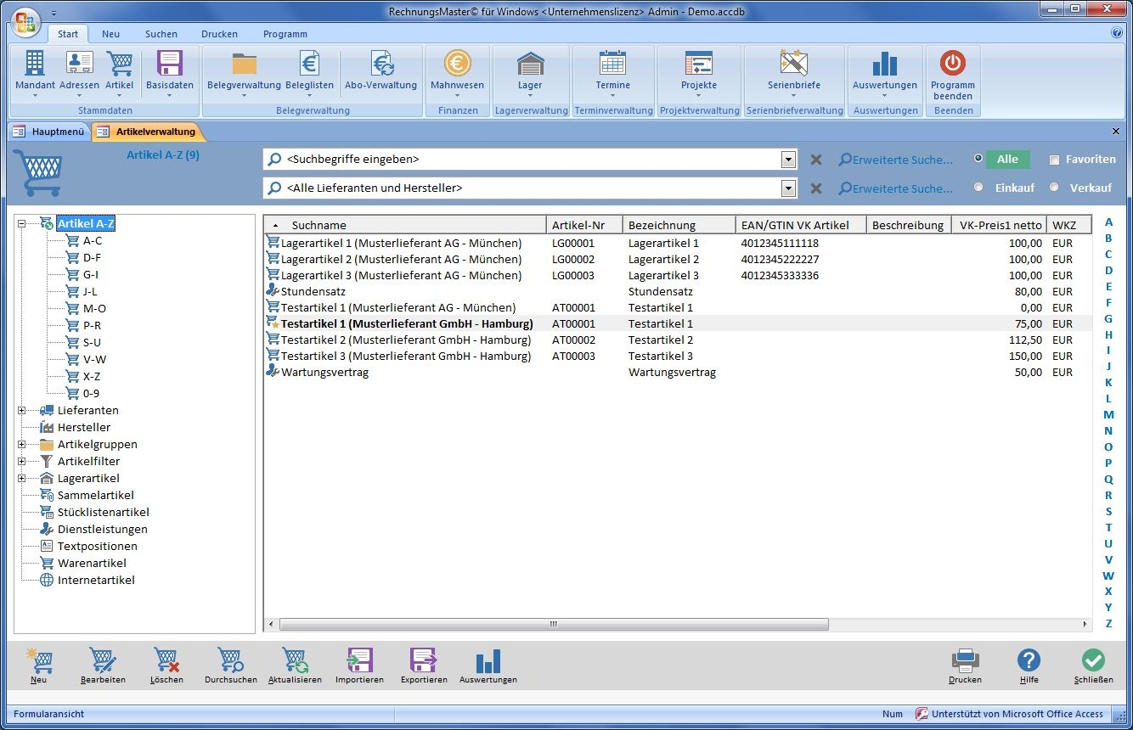Select the Einkauf radio button
The width and height of the screenshot is (1133, 730).
tap(978, 188)
